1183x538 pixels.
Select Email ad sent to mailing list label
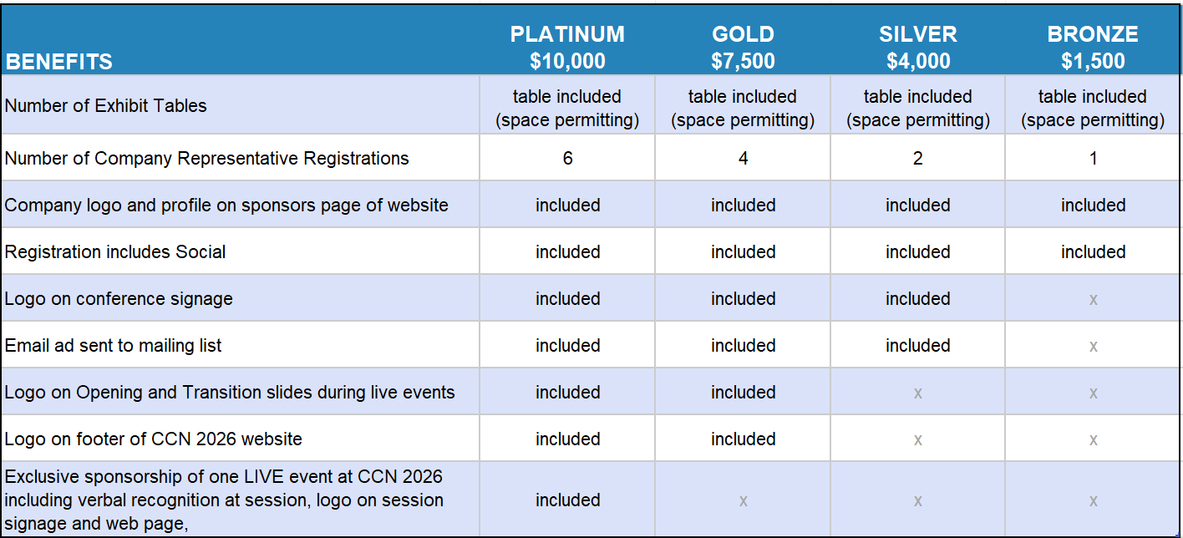[114, 346]
